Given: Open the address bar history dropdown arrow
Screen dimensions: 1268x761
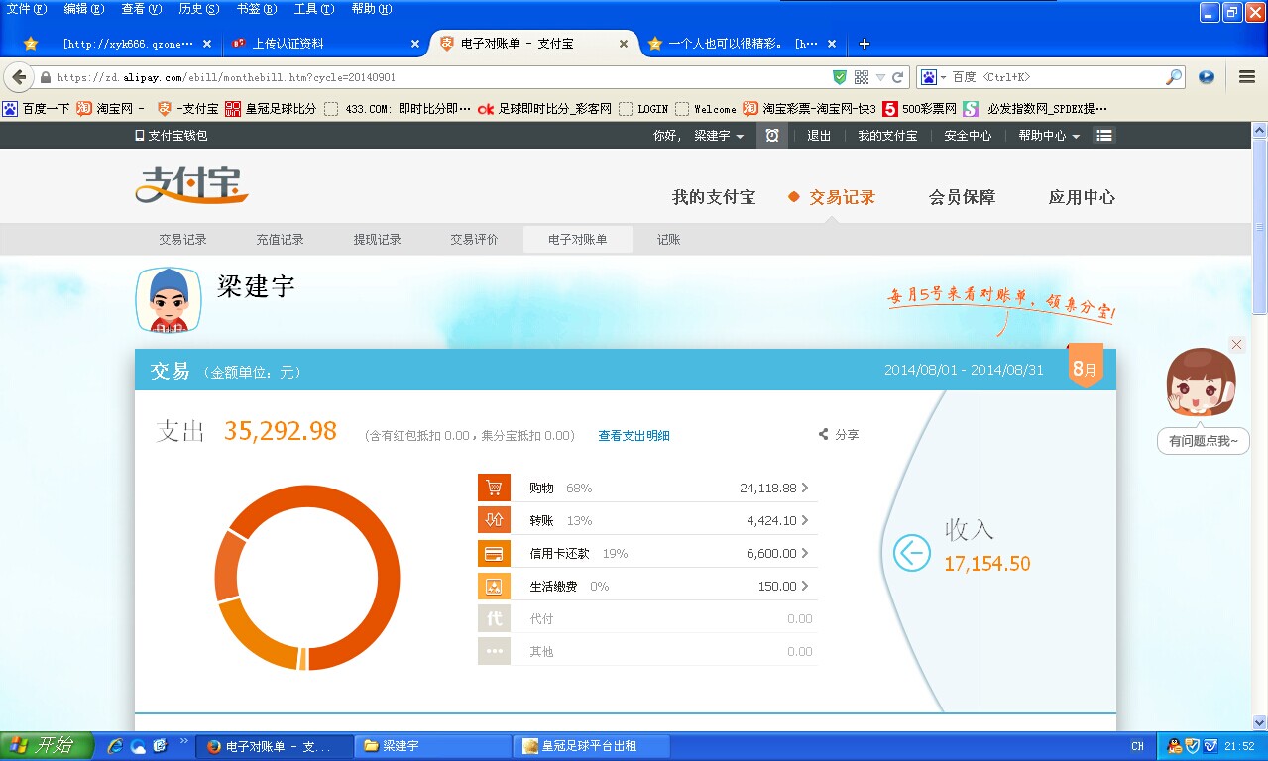Looking at the screenshot, I should pos(880,77).
